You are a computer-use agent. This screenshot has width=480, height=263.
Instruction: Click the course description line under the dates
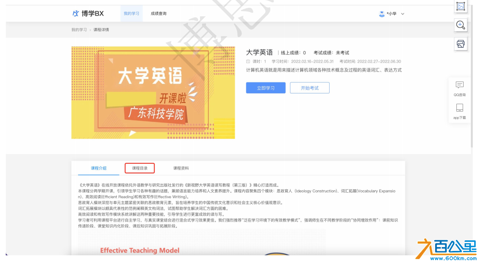pyautogui.click(x=324, y=70)
